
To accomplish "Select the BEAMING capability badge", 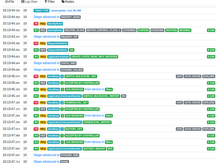I will (x=185, y=30).
